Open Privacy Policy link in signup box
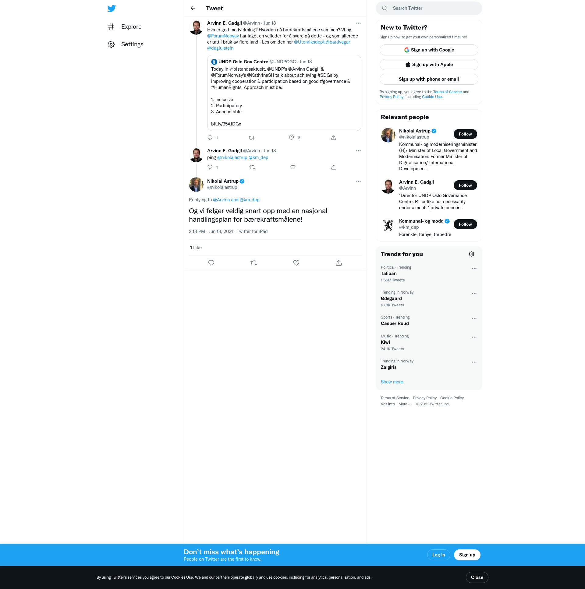The image size is (585, 589). (x=391, y=97)
